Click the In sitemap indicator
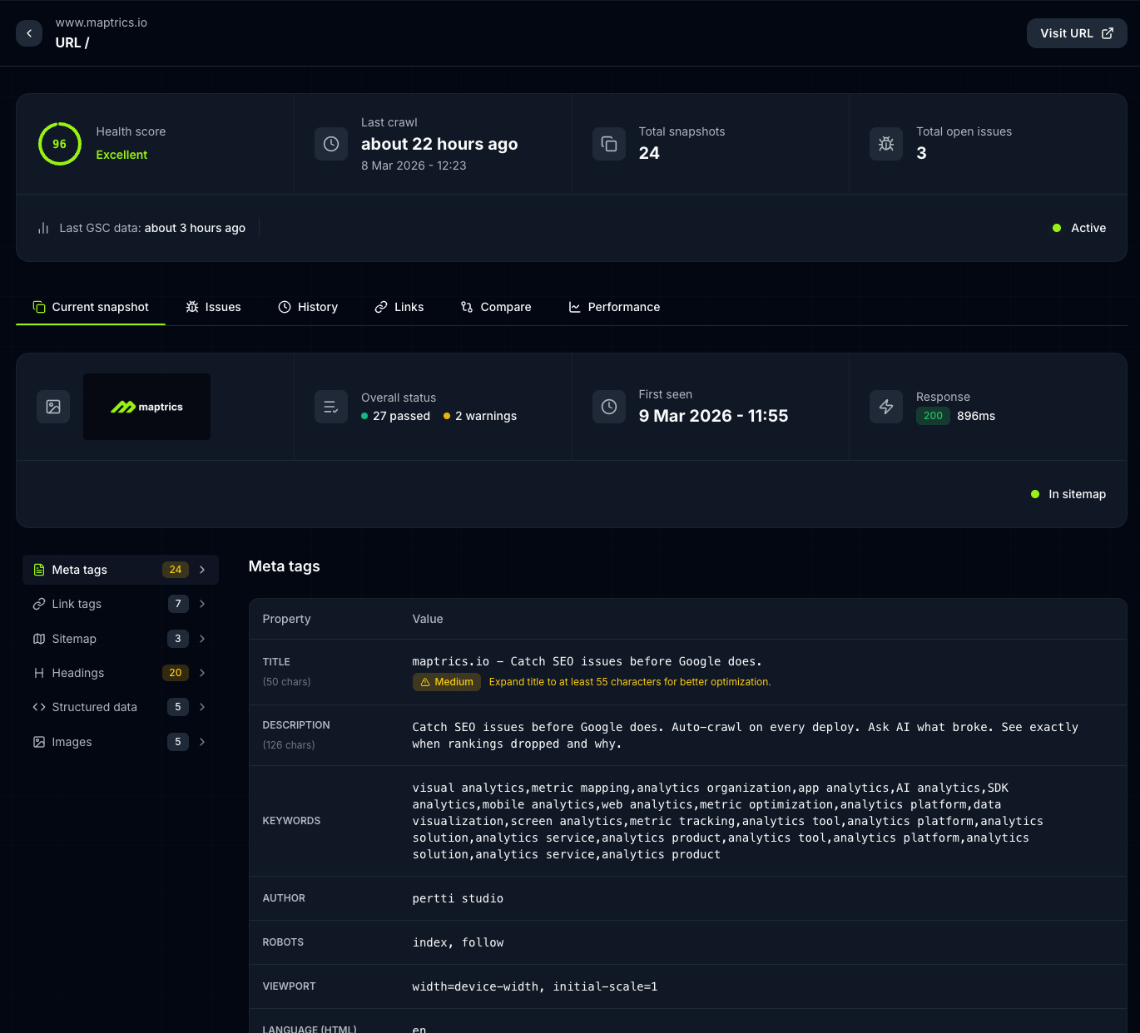The height and width of the screenshot is (1033, 1140). pyautogui.click(x=1068, y=494)
